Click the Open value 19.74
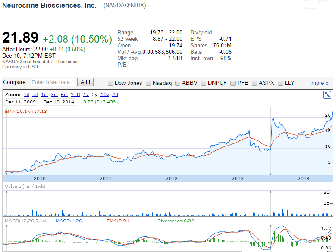 (176, 45)
